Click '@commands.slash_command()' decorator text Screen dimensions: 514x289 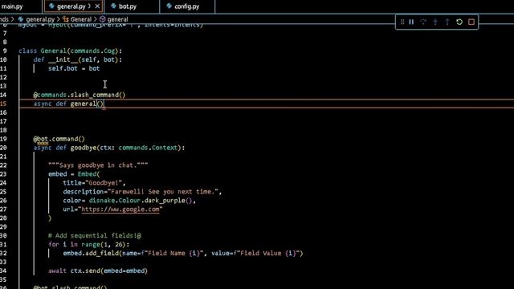click(80, 95)
